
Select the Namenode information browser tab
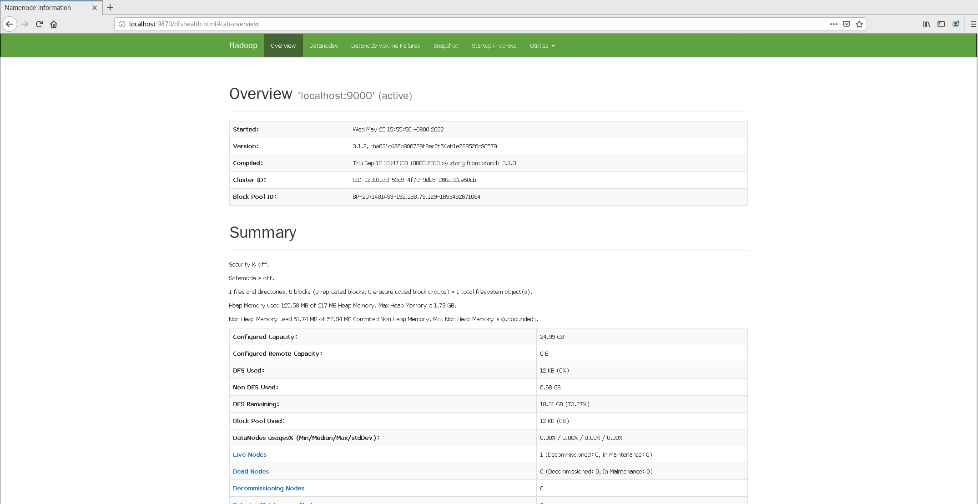51,8
